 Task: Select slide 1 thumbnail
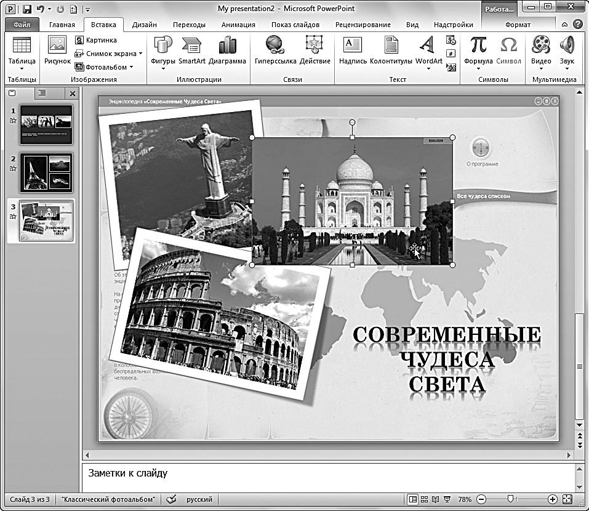point(46,125)
